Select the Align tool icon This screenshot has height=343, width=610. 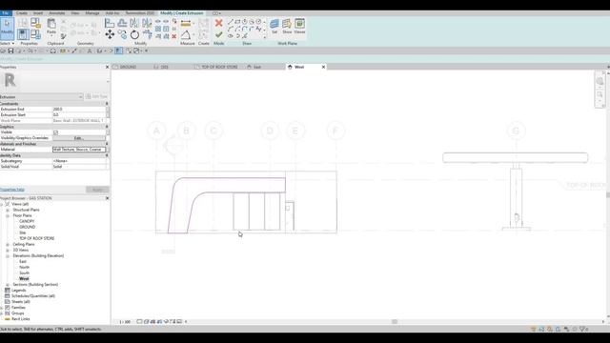[x=110, y=23]
